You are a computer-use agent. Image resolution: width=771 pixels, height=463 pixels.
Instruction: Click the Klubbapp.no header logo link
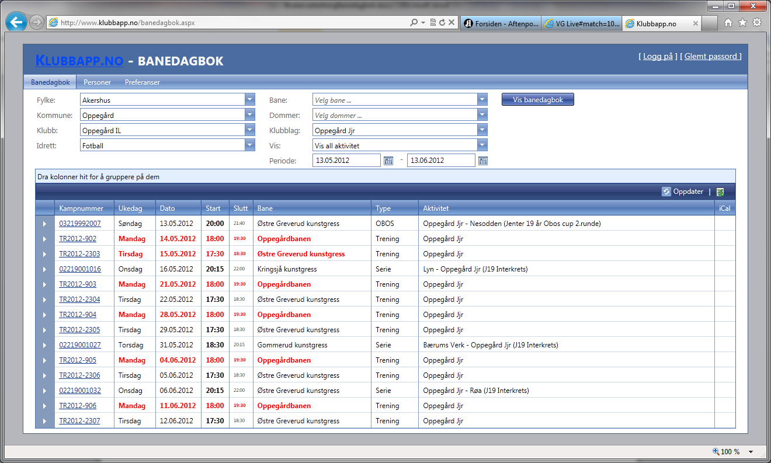click(x=79, y=61)
